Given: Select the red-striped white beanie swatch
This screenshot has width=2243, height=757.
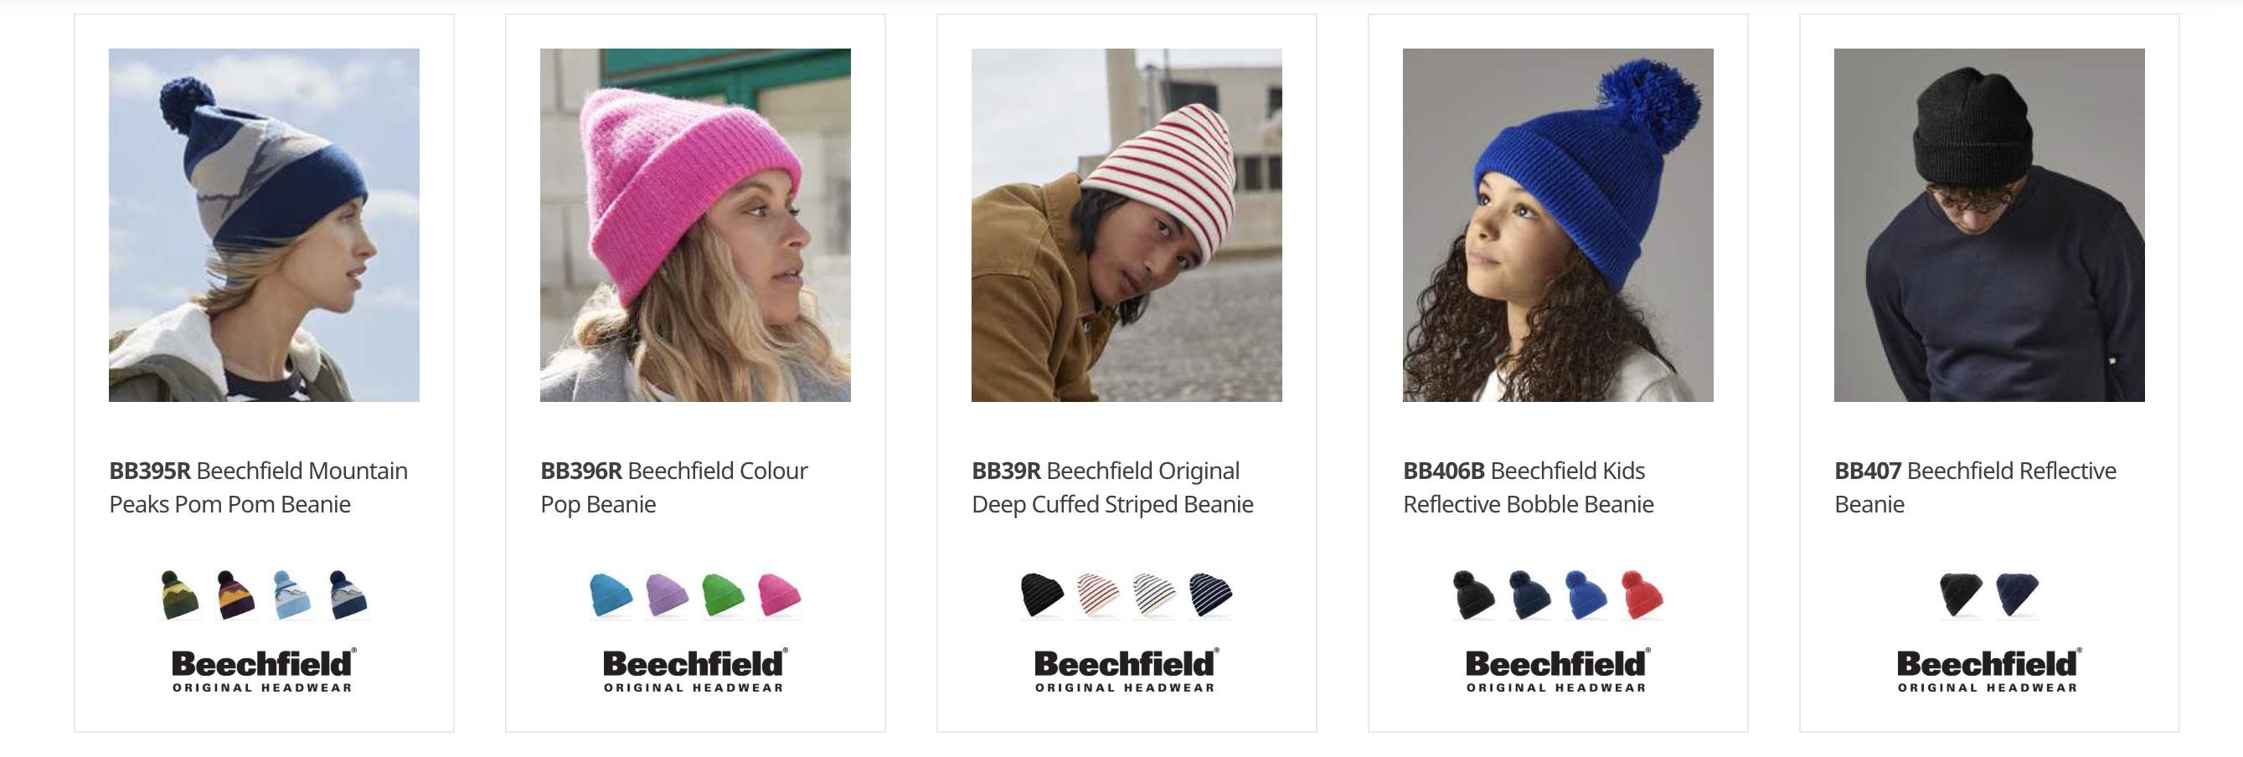Looking at the screenshot, I should pos(1098,595).
